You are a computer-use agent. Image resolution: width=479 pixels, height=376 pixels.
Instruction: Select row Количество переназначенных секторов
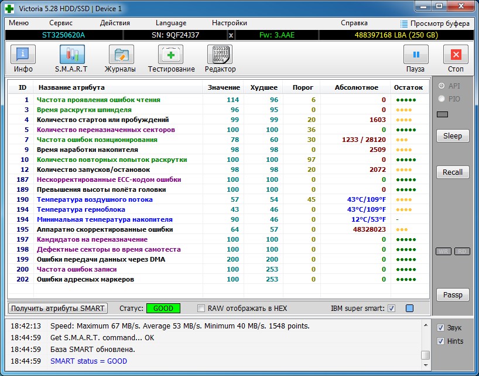click(x=218, y=130)
